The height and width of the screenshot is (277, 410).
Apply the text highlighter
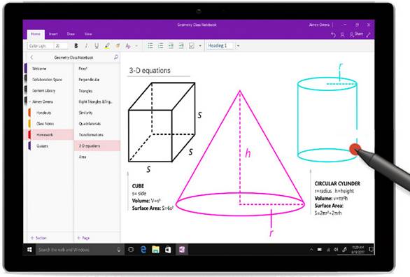(107, 46)
